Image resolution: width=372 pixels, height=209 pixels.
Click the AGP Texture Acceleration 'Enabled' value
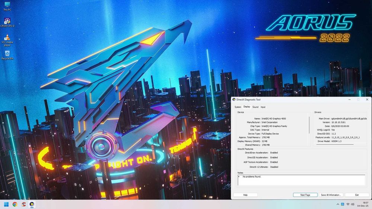(x=274, y=162)
